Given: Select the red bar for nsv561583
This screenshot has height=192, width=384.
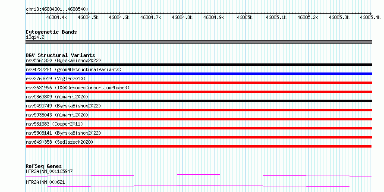Looking at the screenshot, I should click(199, 128).
